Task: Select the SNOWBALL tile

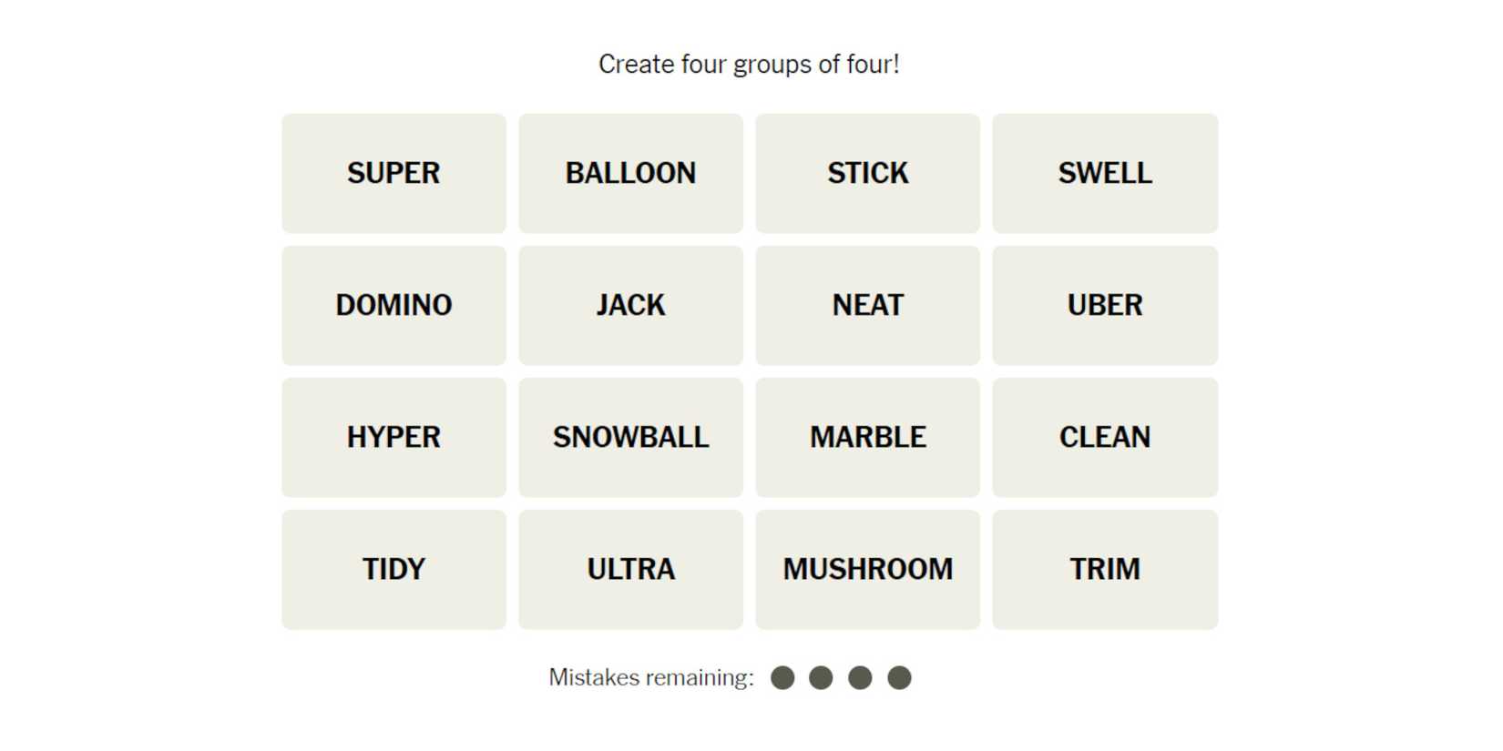Action: pyautogui.click(x=630, y=437)
